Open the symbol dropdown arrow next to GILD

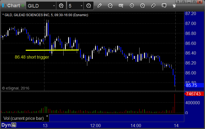point(54,6)
